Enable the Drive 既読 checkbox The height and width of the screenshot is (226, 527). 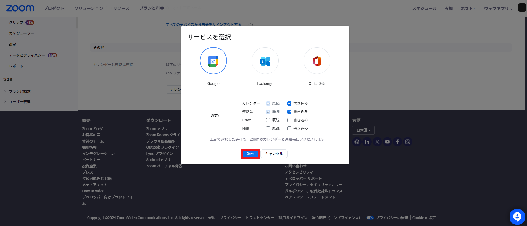click(x=268, y=120)
